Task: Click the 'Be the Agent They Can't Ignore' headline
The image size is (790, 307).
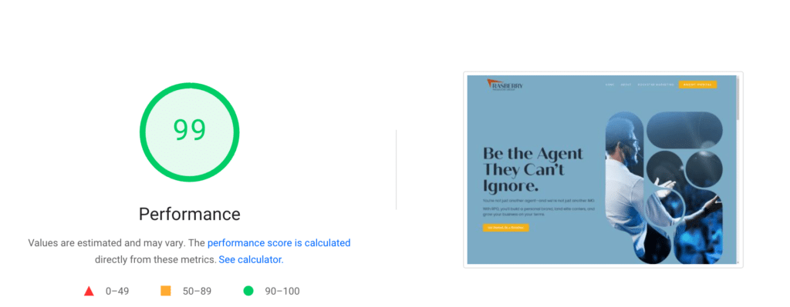Action: pyautogui.click(x=533, y=169)
